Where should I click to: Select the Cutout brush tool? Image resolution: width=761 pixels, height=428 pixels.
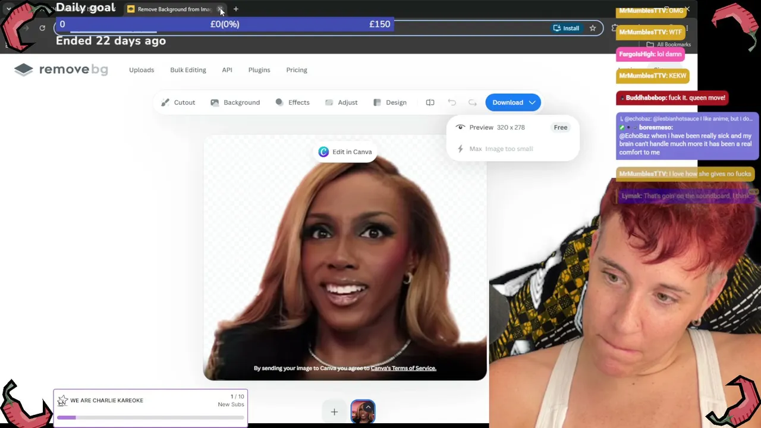coord(178,102)
